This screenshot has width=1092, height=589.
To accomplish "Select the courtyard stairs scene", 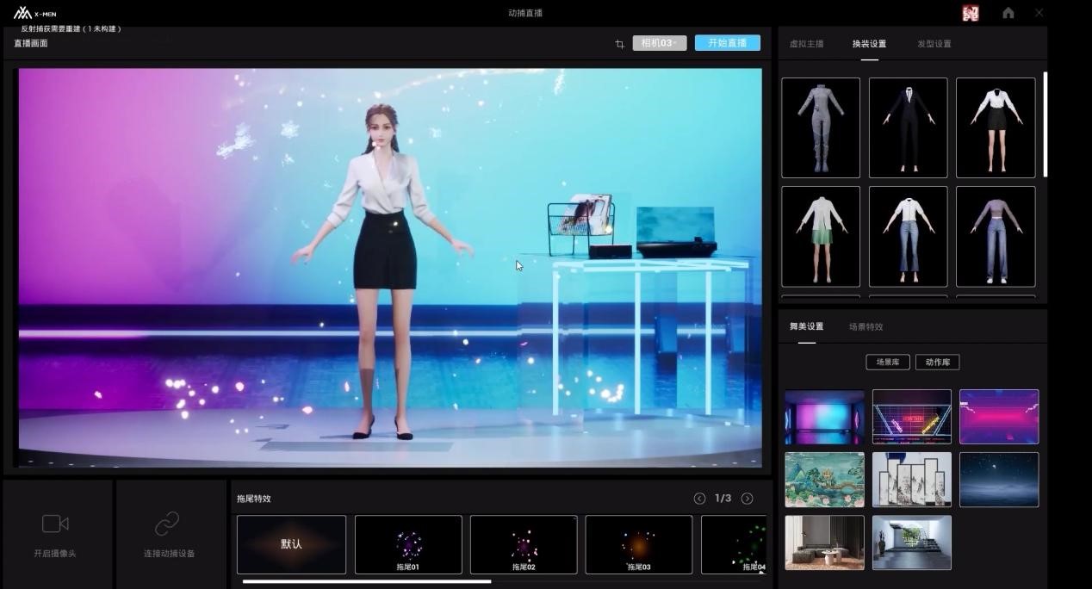I will [x=912, y=542].
